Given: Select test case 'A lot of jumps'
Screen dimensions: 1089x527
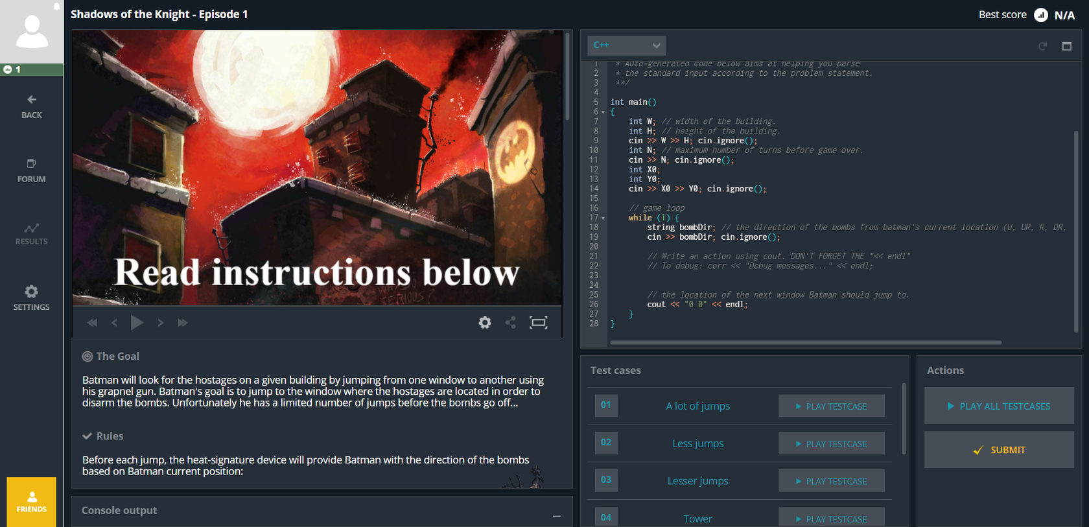Looking at the screenshot, I should tap(698, 406).
